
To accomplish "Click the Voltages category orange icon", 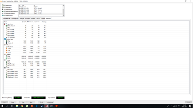I will pyautogui.click(x=5, y=45).
